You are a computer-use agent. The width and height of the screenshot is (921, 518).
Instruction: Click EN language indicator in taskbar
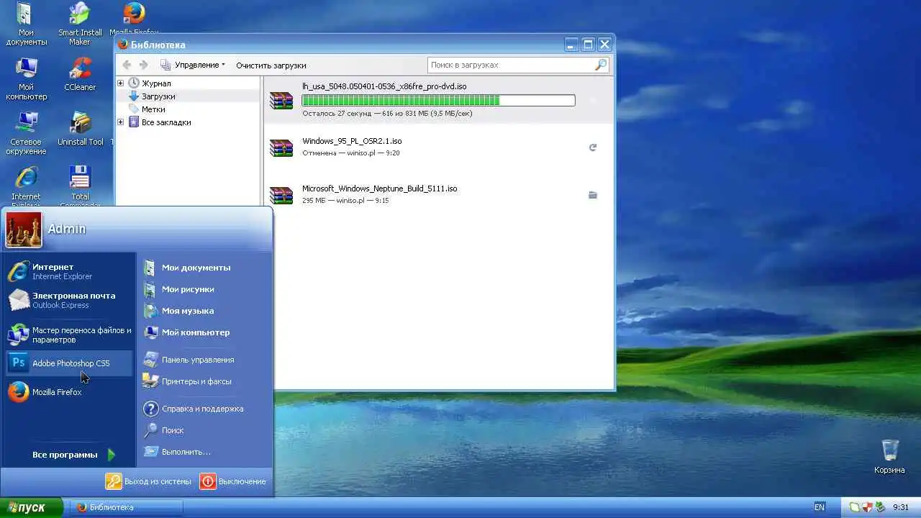[820, 507]
